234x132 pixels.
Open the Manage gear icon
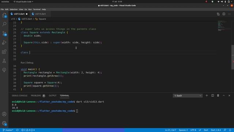click(4, 123)
